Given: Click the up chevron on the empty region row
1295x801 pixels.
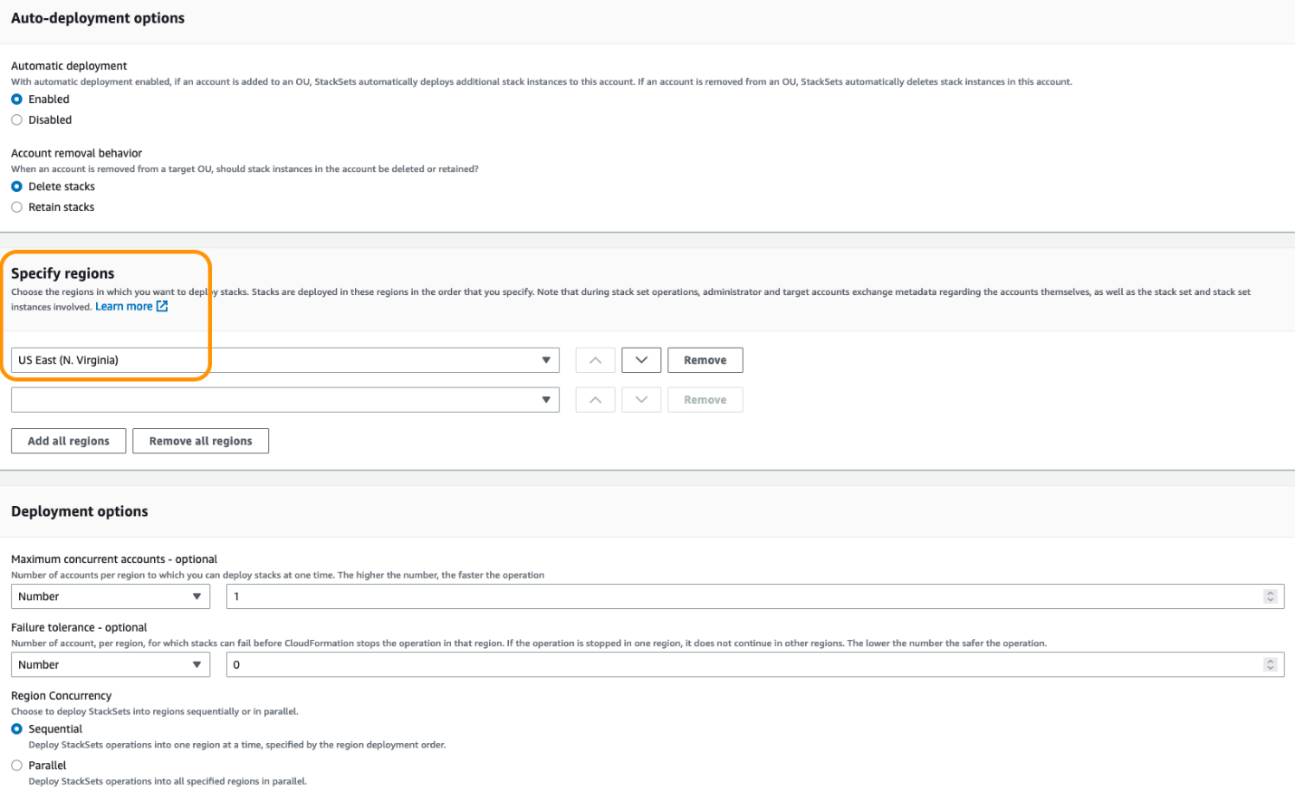Looking at the screenshot, I should point(595,399).
